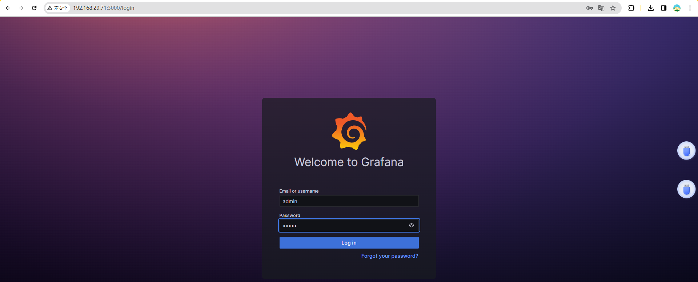Click the Grafana logo

pyautogui.click(x=349, y=131)
